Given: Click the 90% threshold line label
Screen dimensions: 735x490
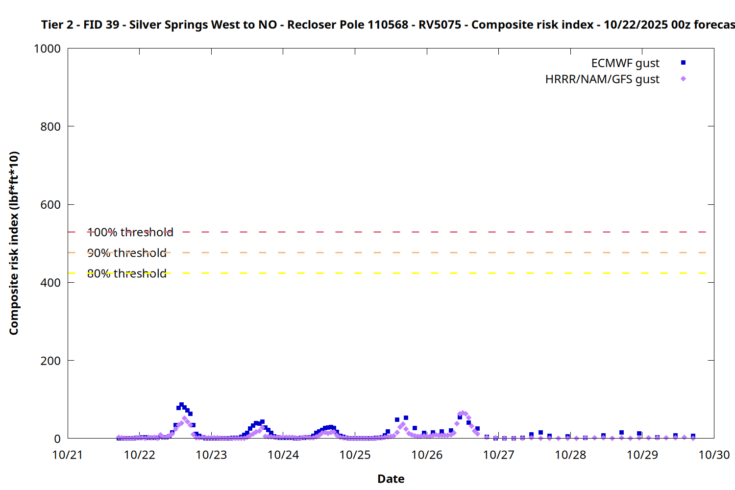Looking at the screenshot, I should [127, 253].
